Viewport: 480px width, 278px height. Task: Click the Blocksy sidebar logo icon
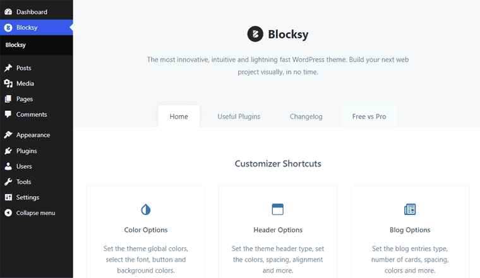(x=8, y=28)
